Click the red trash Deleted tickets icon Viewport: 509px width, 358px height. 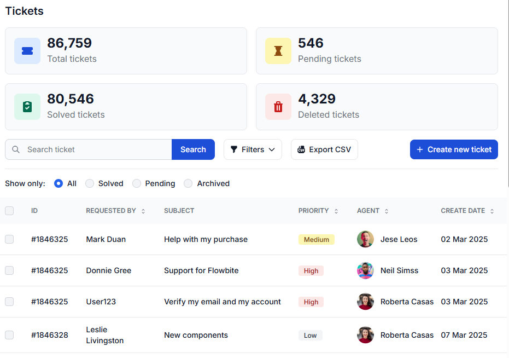278,107
